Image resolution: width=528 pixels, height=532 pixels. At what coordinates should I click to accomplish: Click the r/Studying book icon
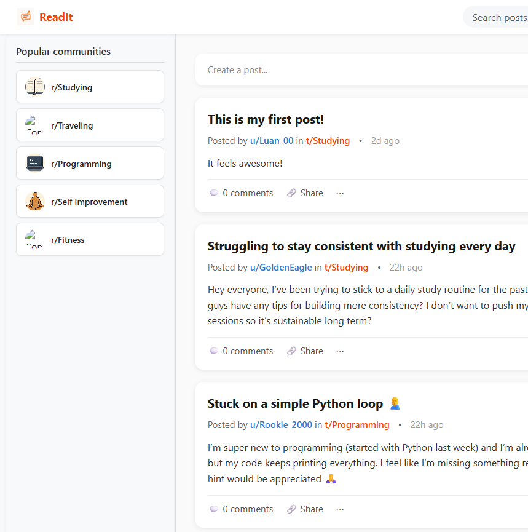pos(35,87)
